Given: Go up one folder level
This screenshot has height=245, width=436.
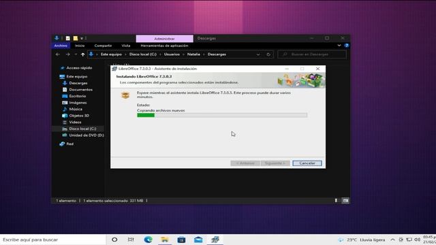Looking at the screenshot, I should click(82, 54).
